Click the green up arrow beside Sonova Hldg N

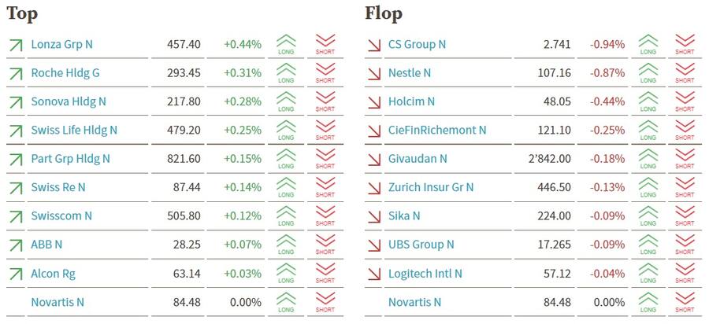(15, 102)
